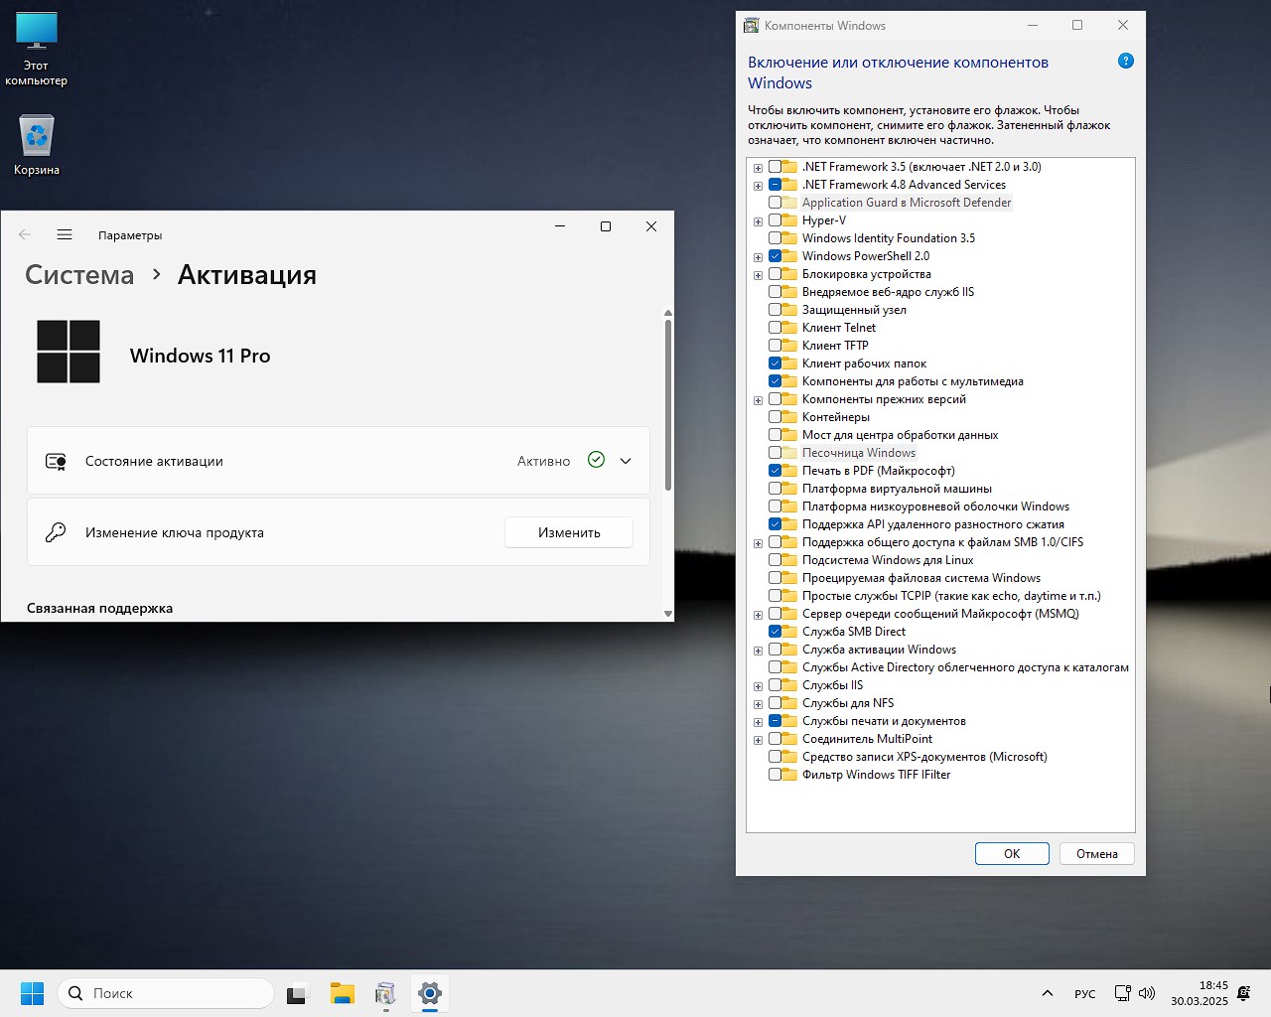Click the activation state certificate icon
The height and width of the screenshot is (1017, 1271).
56,461
